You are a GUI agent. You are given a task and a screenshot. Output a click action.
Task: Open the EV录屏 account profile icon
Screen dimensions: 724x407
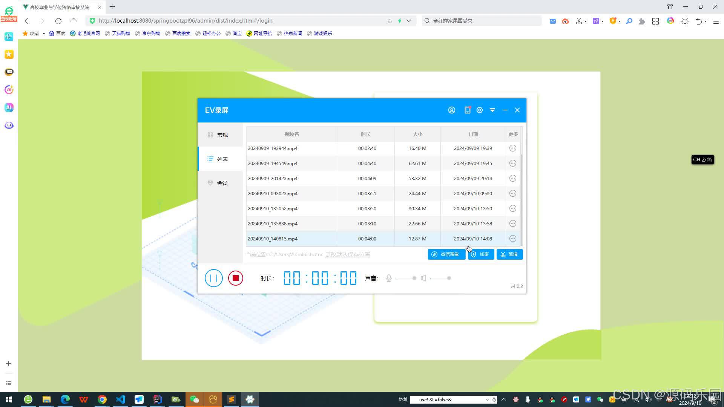[451, 110]
